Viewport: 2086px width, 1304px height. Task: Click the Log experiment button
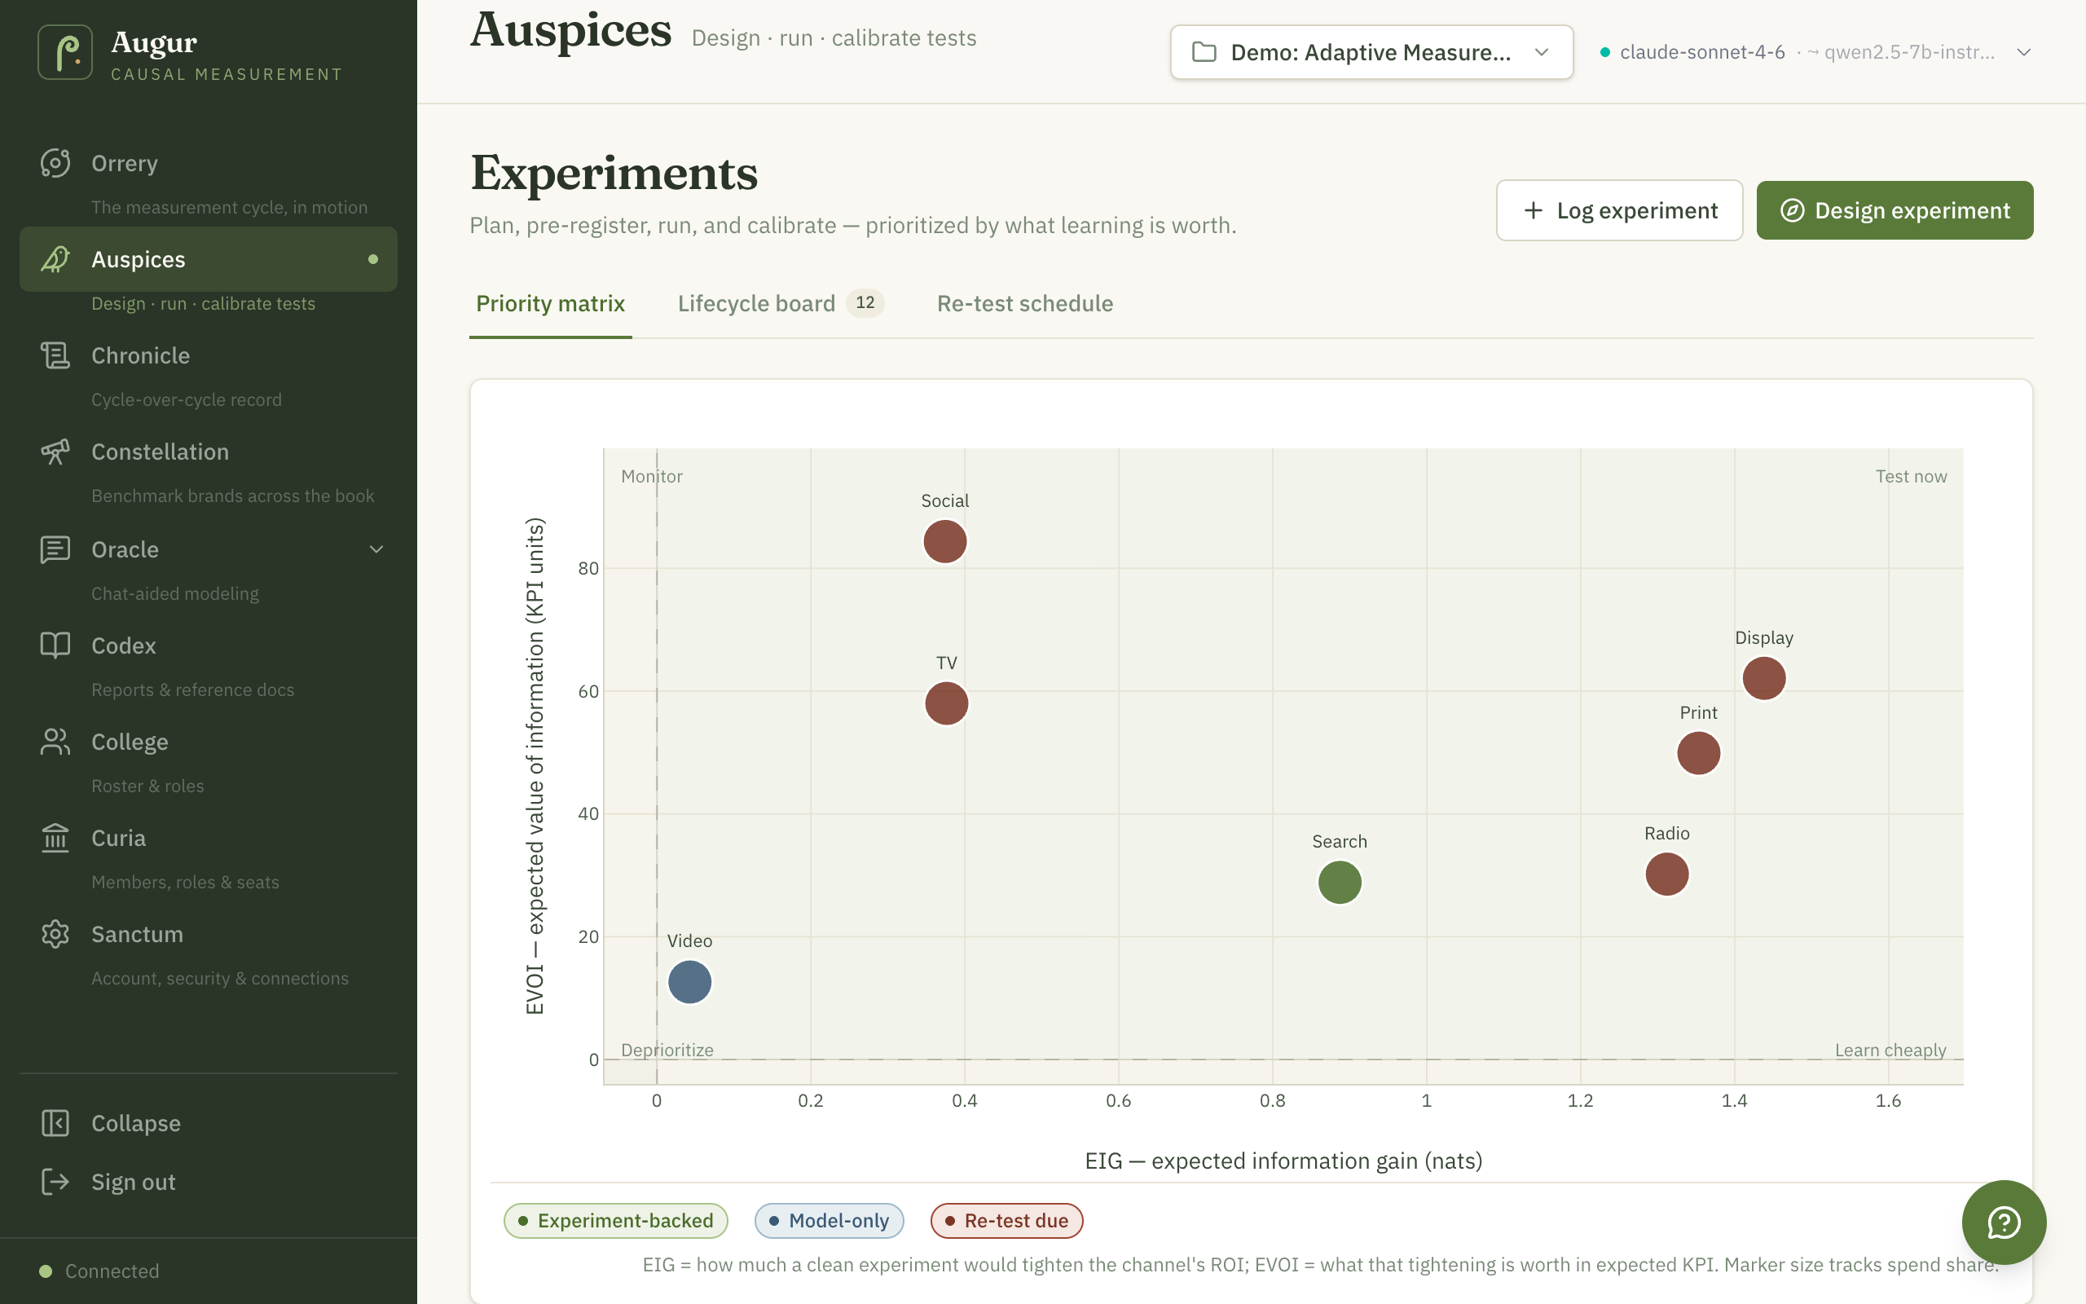pos(1619,210)
